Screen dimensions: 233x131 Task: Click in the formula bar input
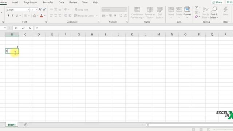[134, 28]
